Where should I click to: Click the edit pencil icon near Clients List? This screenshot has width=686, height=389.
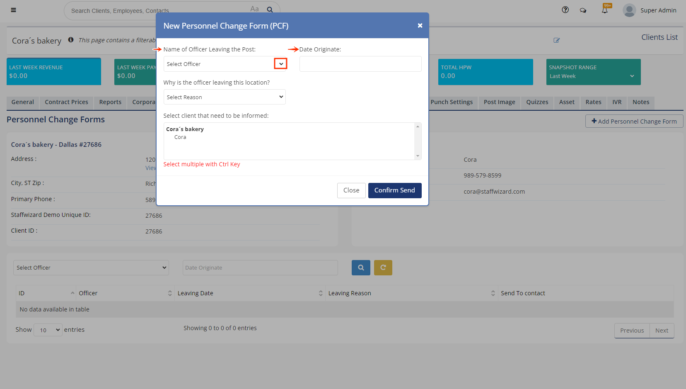pos(556,40)
